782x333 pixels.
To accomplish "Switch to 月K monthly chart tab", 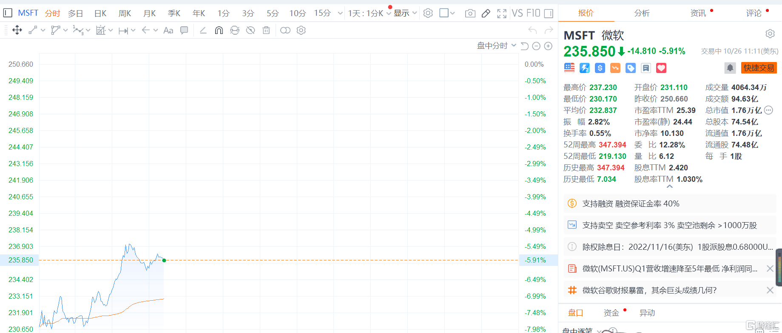I will (x=150, y=13).
